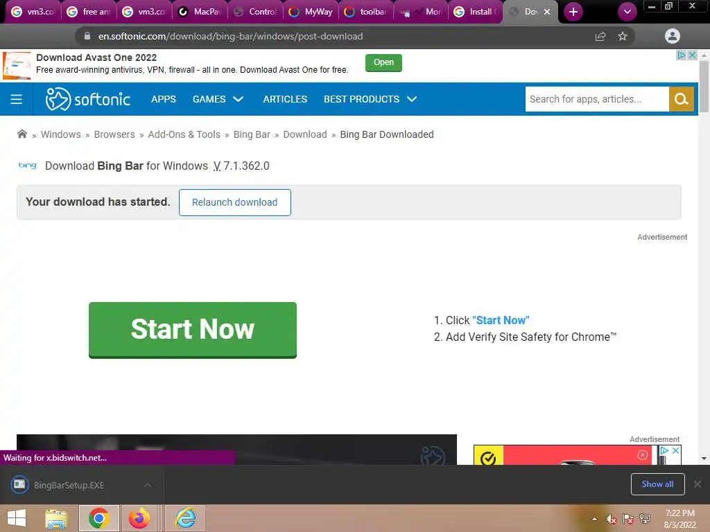Click Browsers breadcrumb link
The width and height of the screenshot is (710, 532).
[x=114, y=134]
